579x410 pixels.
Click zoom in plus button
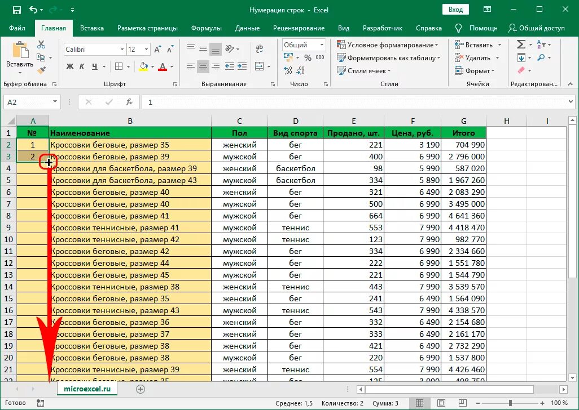click(542, 403)
